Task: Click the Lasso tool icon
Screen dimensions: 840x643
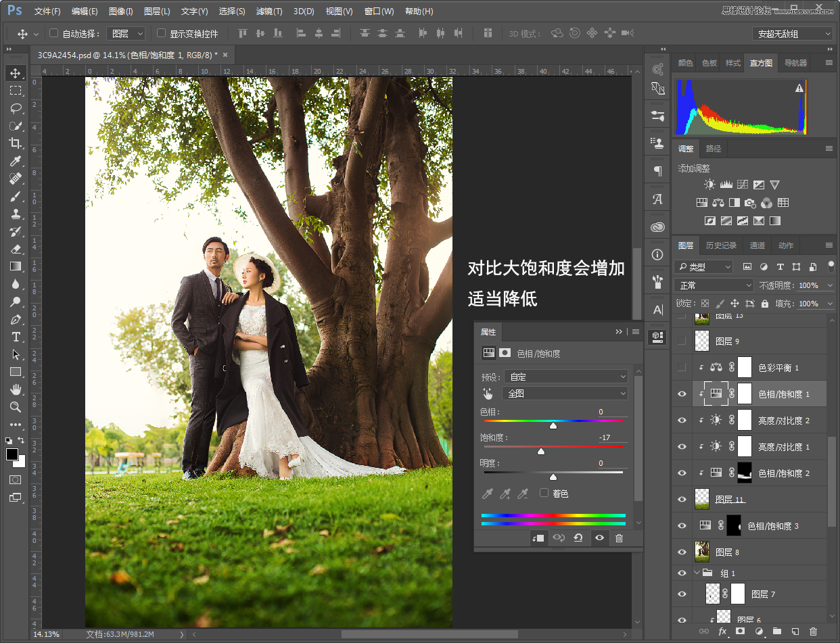Action: (15, 108)
